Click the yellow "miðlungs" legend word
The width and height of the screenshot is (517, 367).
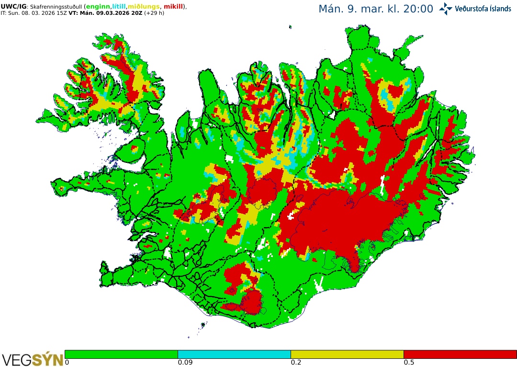tap(144, 7)
